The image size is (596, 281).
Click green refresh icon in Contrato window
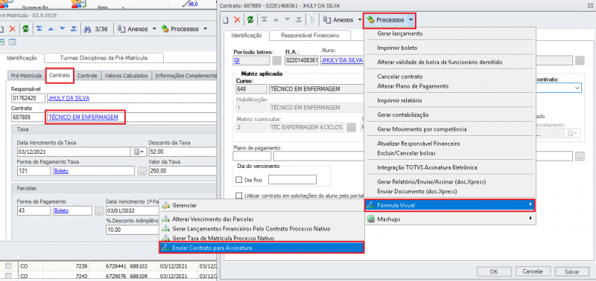pyautogui.click(x=250, y=20)
